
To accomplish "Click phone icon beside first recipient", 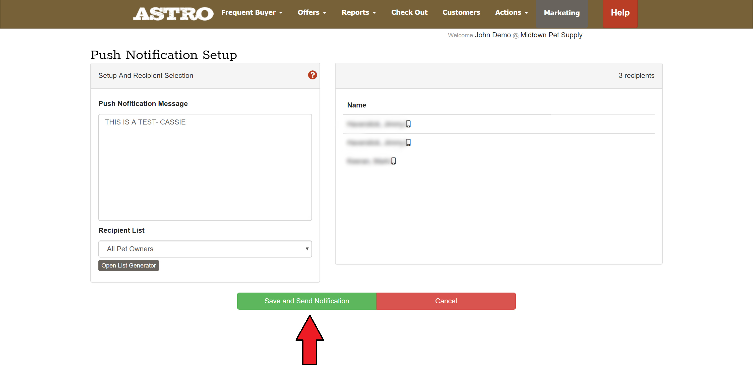I will pos(408,124).
